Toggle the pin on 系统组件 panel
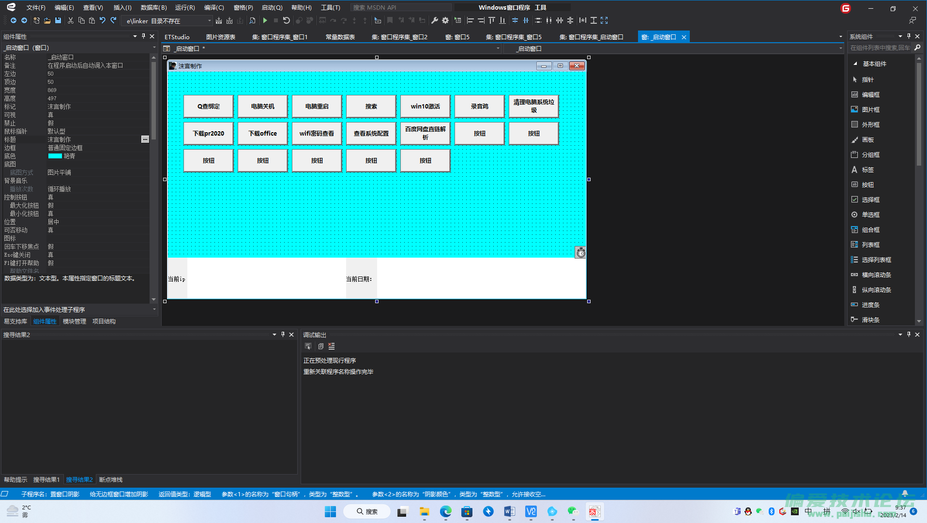The width and height of the screenshot is (927, 523). tap(909, 36)
